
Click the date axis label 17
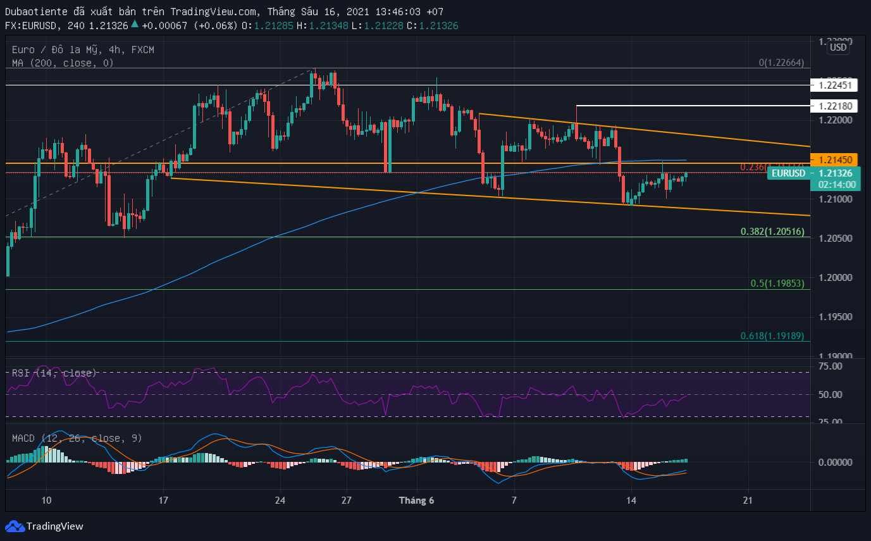[163, 501]
